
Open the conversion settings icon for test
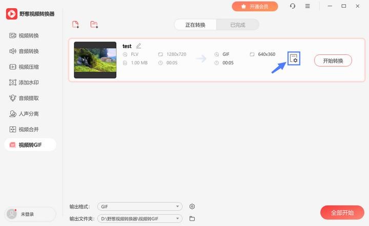[x=294, y=59]
